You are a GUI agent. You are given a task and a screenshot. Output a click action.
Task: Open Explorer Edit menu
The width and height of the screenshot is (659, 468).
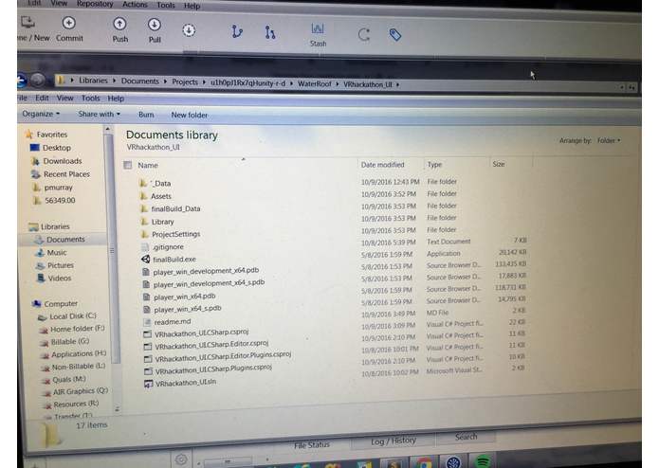(x=42, y=98)
